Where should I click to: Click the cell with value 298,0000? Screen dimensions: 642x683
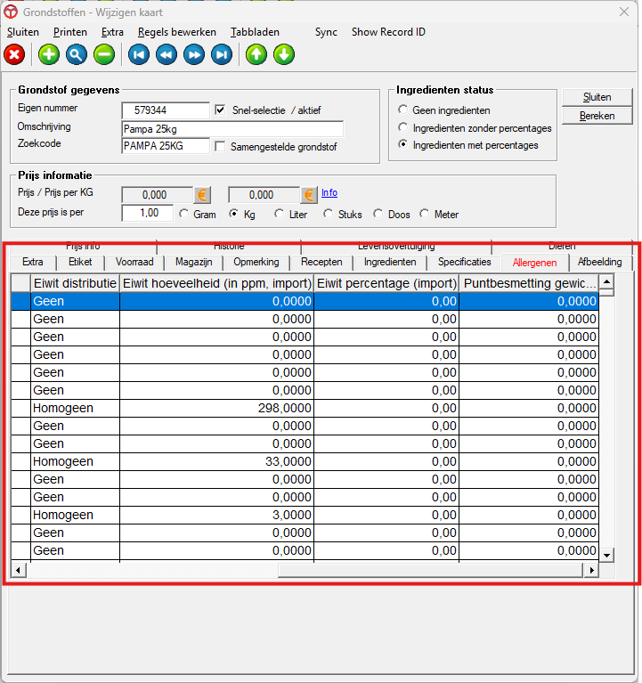point(217,408)
